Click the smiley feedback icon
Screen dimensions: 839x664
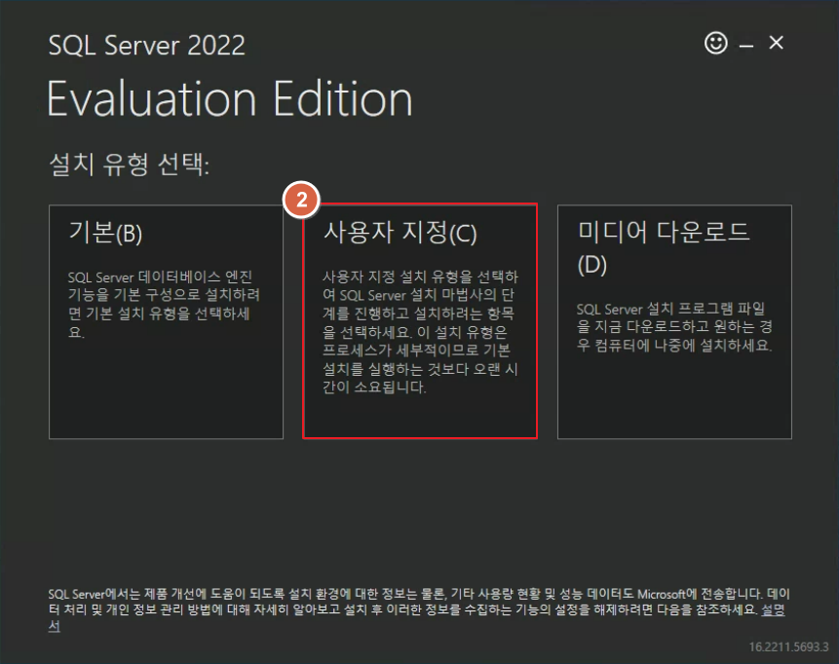coord(715,43)
